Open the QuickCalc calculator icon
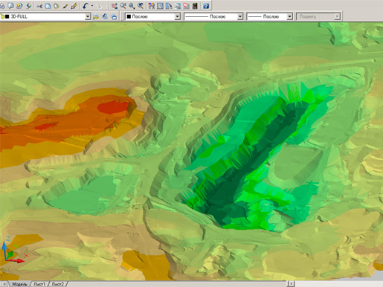The height and width of the screenshot is (287, 383). 195,6
